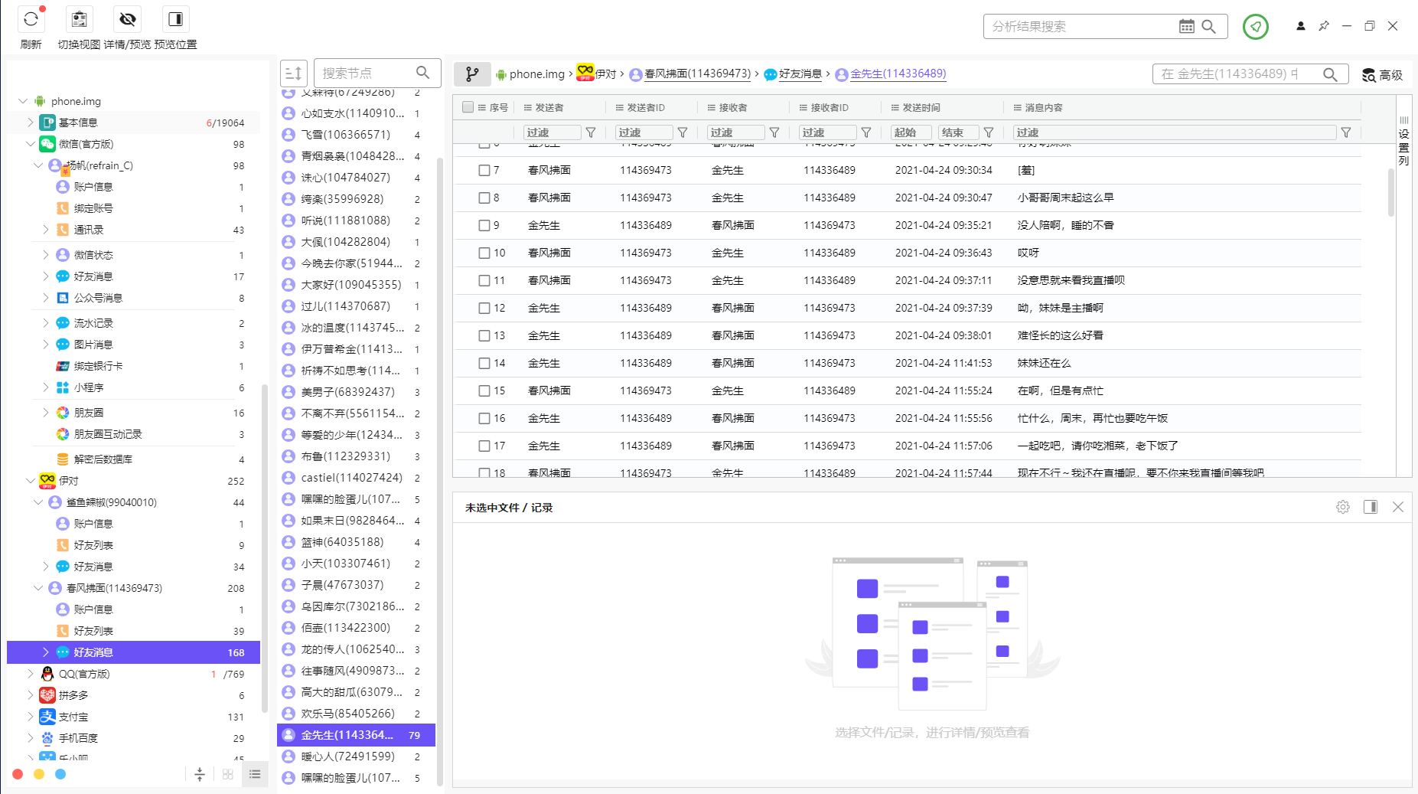
Task: Select 朋友圈 in the left tree
Action: pyautogui.click(x=89, y=413)
